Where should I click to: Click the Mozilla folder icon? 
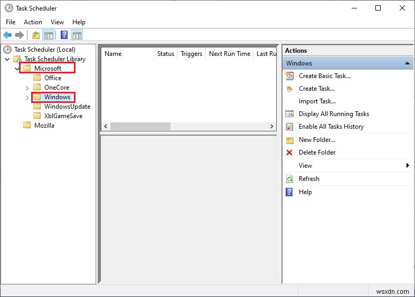pyautogui.click(x=27, y=125)
